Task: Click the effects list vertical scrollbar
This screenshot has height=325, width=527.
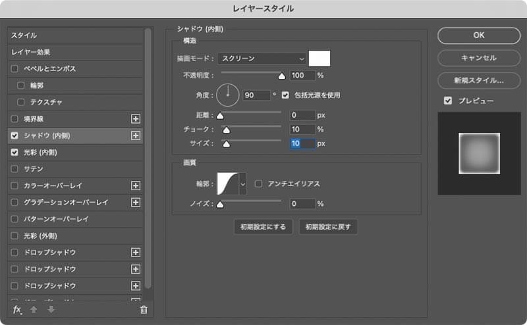Action: (148, 158)
